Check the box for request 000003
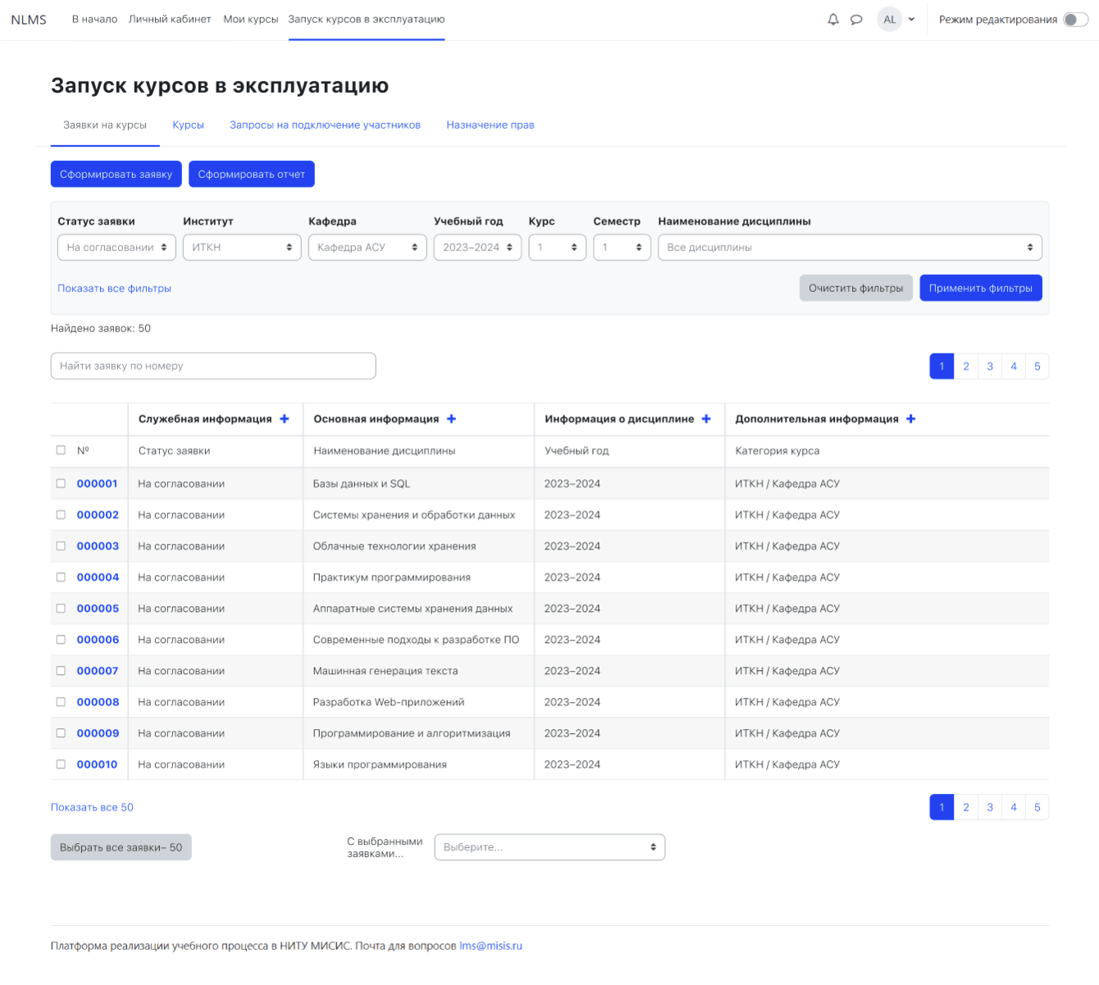This screenshot has height=985, width=1099. (x=61, y=546)
